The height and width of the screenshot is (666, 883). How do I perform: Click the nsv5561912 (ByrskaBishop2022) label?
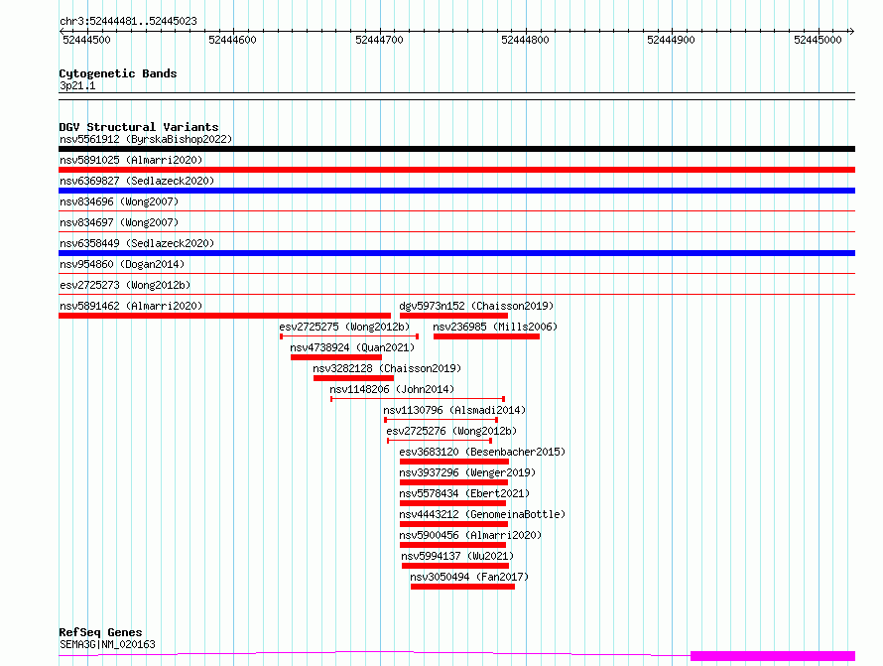(x=146, y=139)
